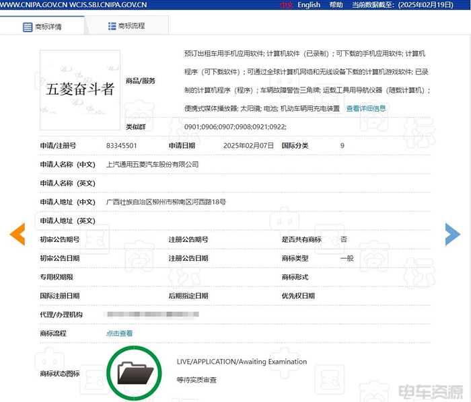Switch language to English
This screenshot has width=471, height=402.
point(309,5)
